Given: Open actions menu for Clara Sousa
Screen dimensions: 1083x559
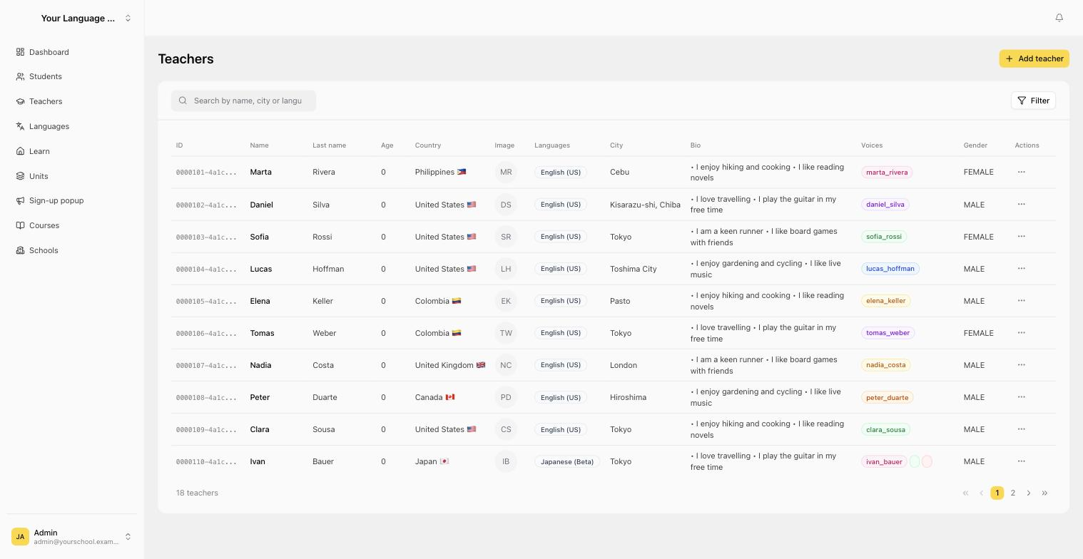Looking at the screenshot, I should (1021, 429).
